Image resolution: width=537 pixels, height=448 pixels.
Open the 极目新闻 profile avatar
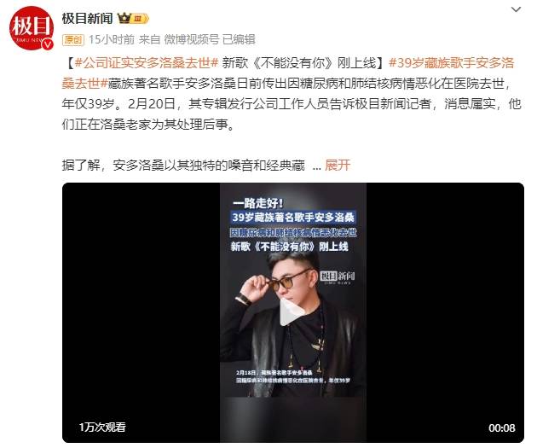click(x=32, y=28)
